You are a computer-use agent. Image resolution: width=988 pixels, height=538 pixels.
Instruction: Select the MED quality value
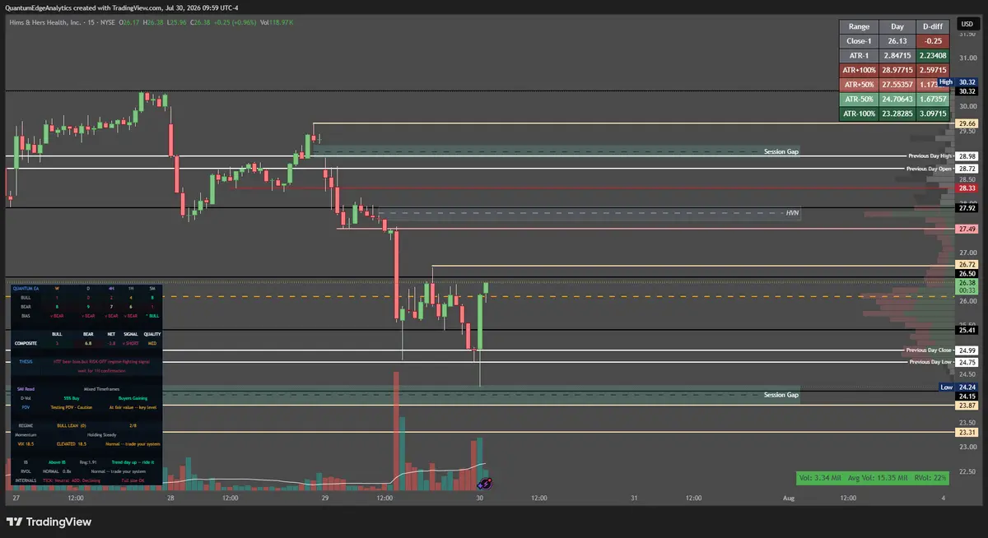pyautogui.click(x=152, y=343)
